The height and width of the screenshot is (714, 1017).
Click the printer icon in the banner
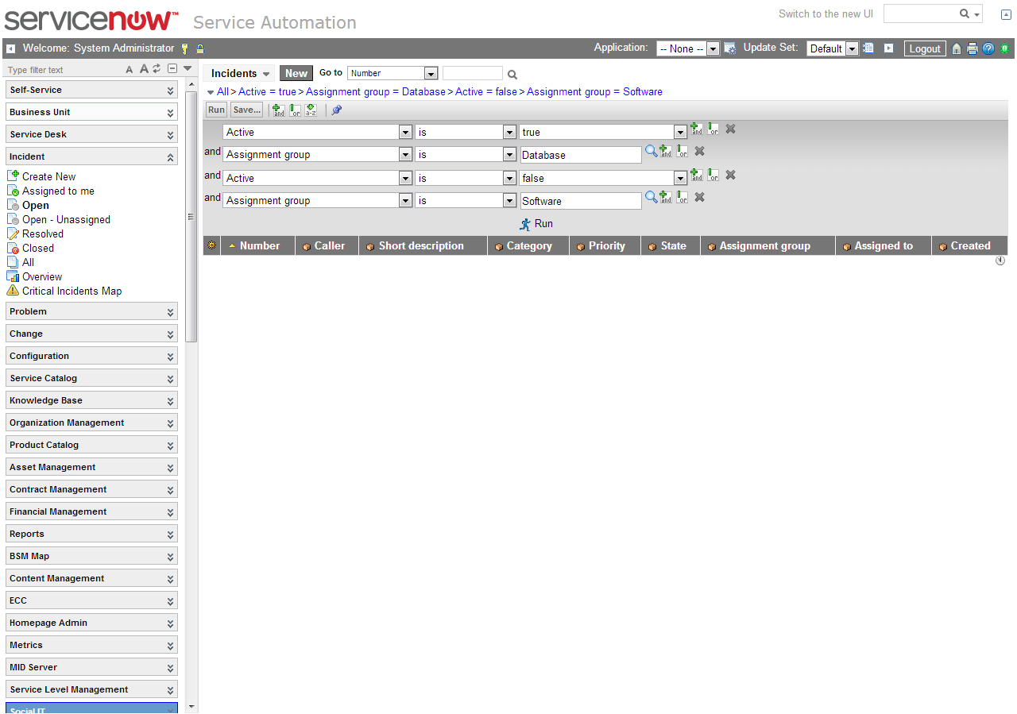tap(973, 48)
